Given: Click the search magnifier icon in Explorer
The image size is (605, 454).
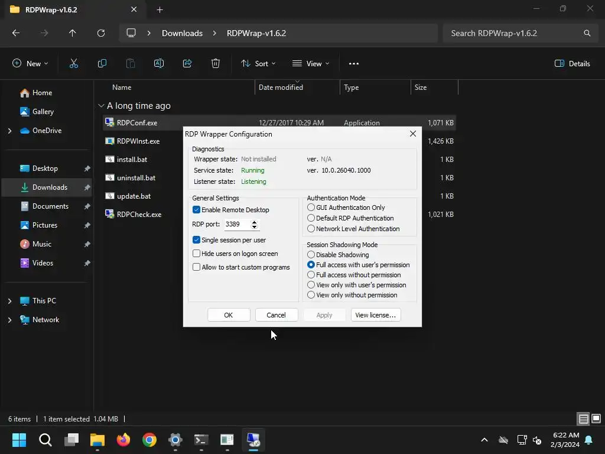Looking at the screenshot, I should tap(587, 33).
